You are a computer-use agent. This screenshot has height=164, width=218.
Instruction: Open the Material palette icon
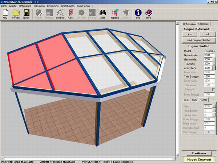click(x=115, y=14)
